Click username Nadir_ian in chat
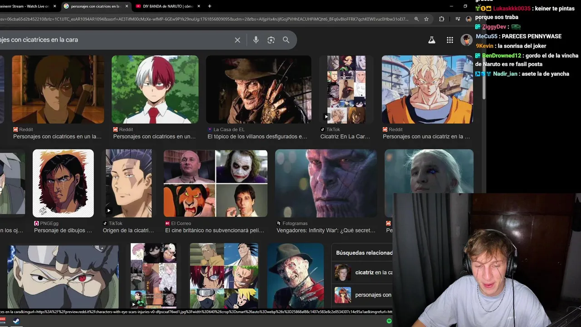 [x=505, y=74]
